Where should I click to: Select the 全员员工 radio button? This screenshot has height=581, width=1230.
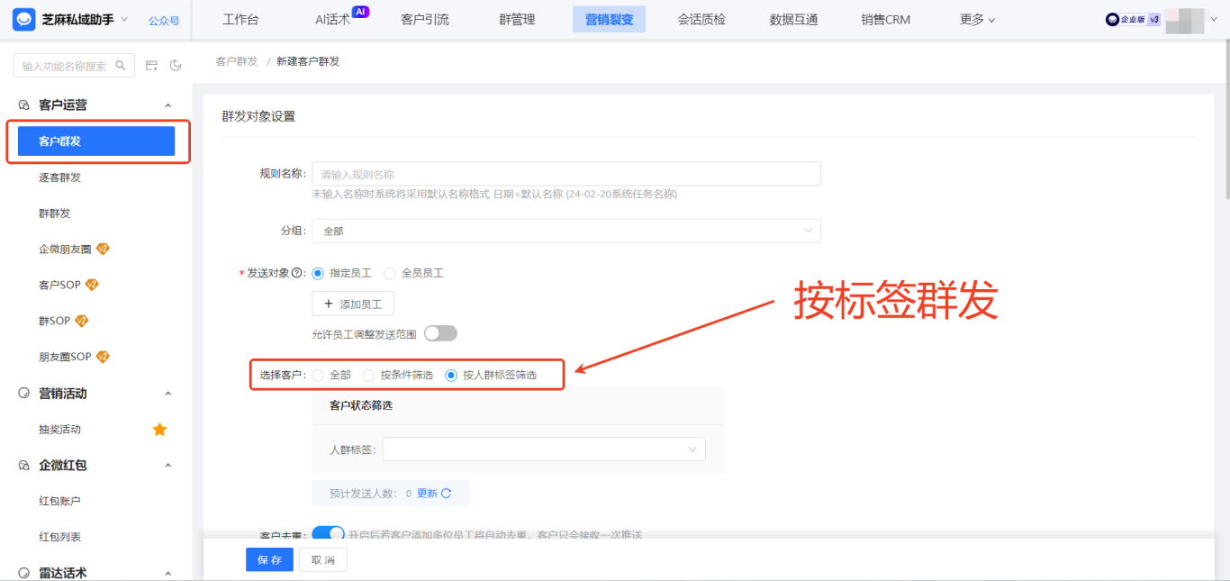(390, 273)
